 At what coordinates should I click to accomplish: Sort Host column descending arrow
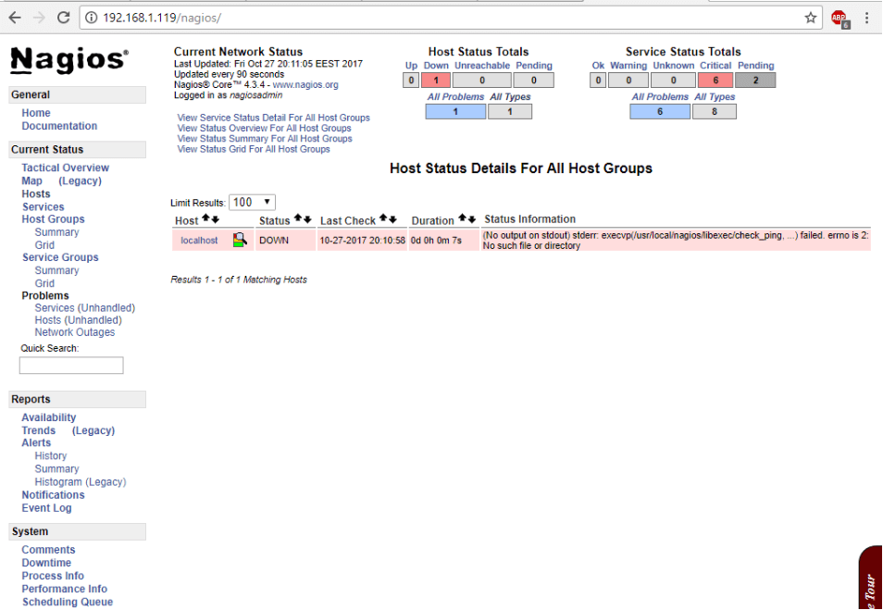click(215, 218)
